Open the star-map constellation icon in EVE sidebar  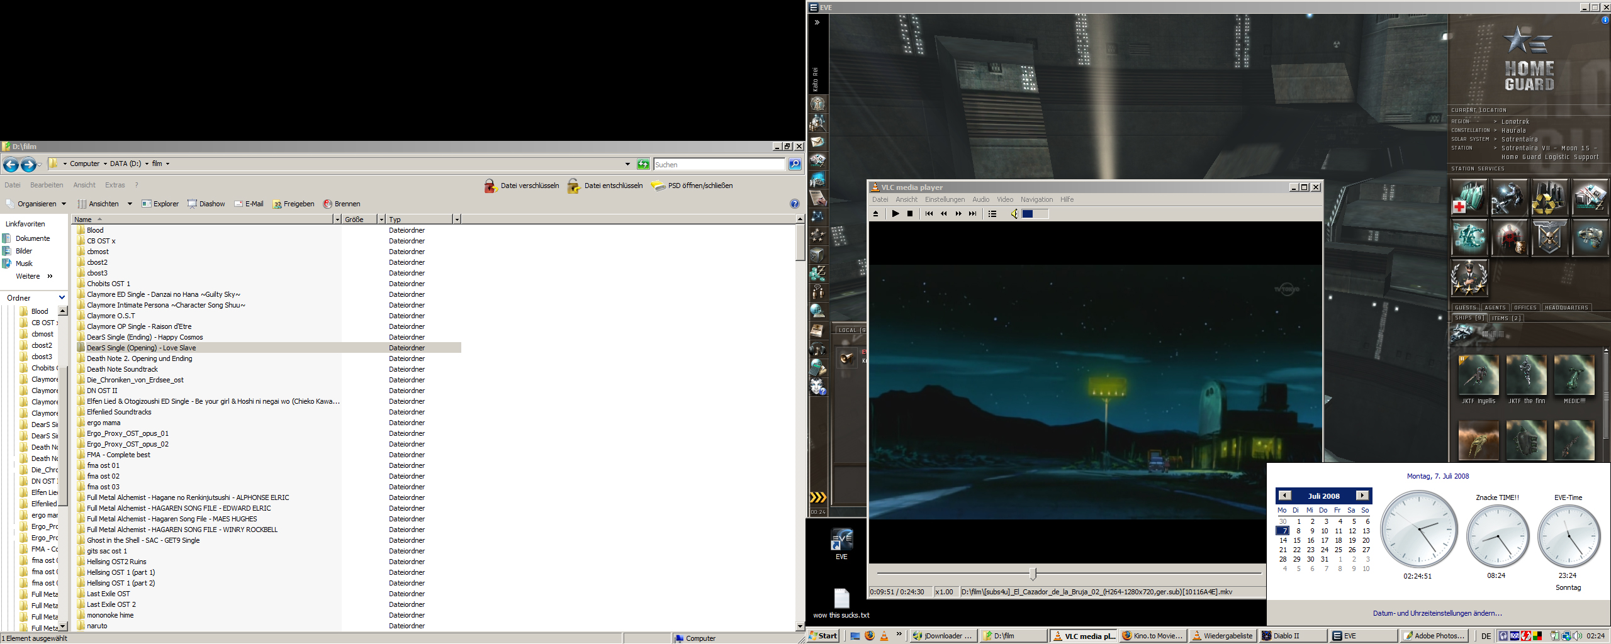coord(818,216)
